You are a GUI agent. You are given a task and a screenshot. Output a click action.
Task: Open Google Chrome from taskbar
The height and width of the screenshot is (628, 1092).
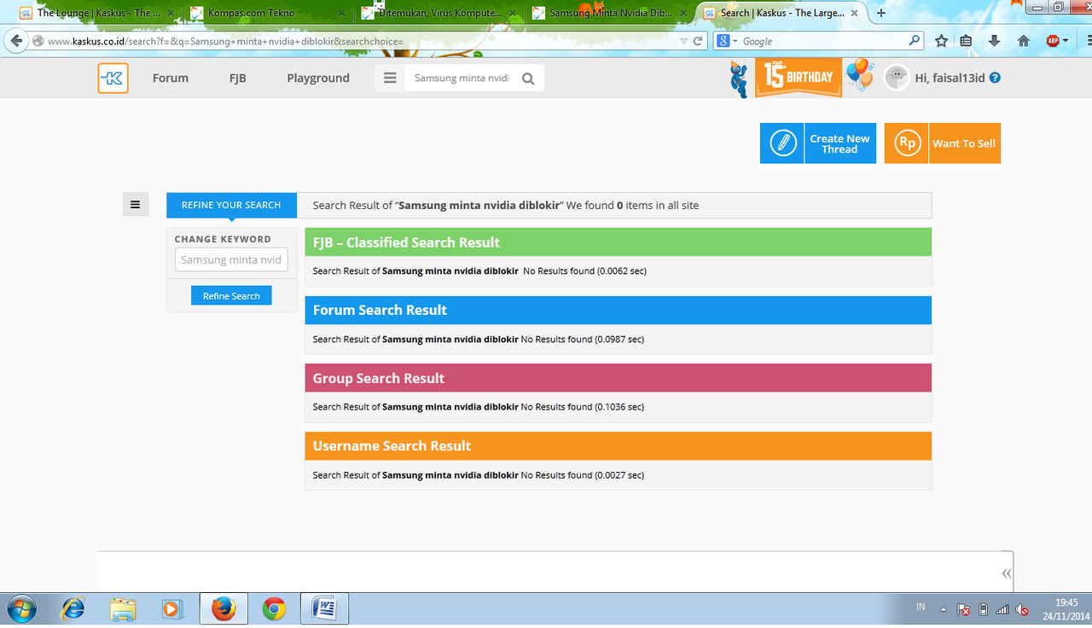(x=274, y=608)
